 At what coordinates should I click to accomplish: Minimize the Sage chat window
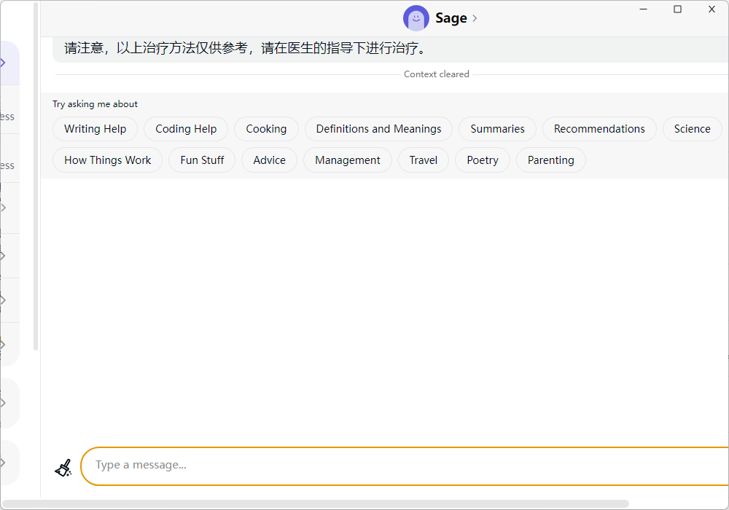(644, 9)
